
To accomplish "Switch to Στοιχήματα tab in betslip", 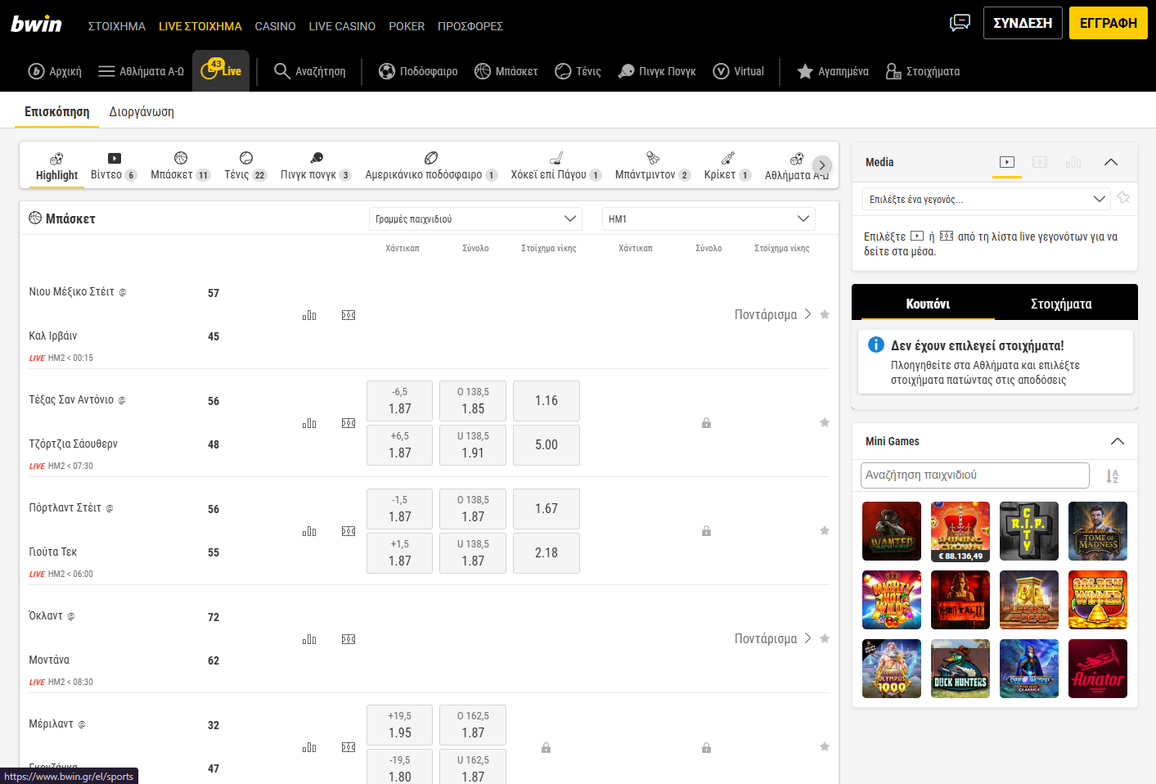I will [x=1061, y=304].
